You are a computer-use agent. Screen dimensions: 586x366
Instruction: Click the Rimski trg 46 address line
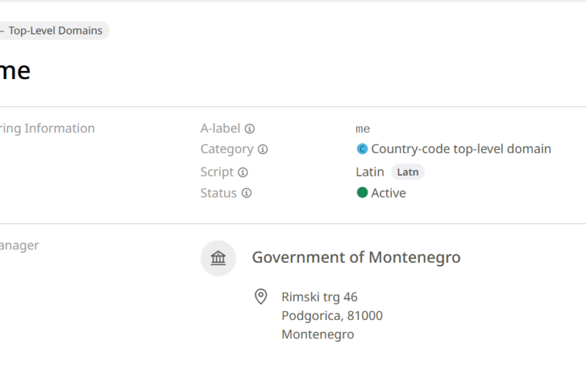coord(319,297)
